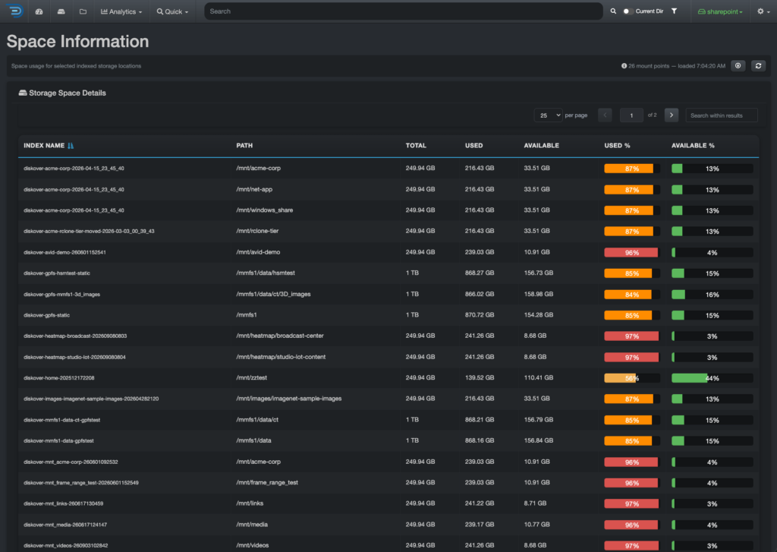
Task: Click path /mnt/rclone-tier
Action: tap(257, 231)
